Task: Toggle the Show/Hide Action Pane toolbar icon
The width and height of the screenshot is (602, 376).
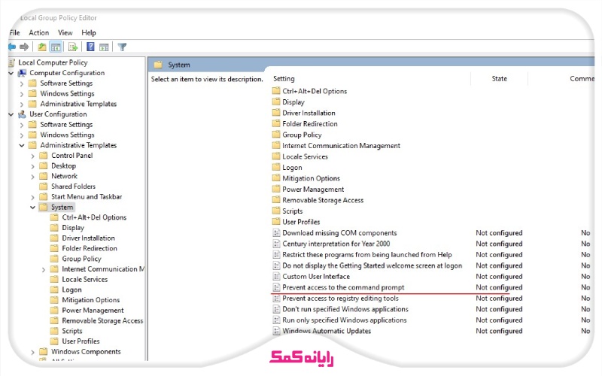Action: [x=104, y=47]
